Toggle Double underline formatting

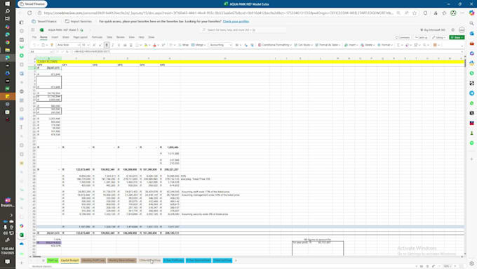130,45
